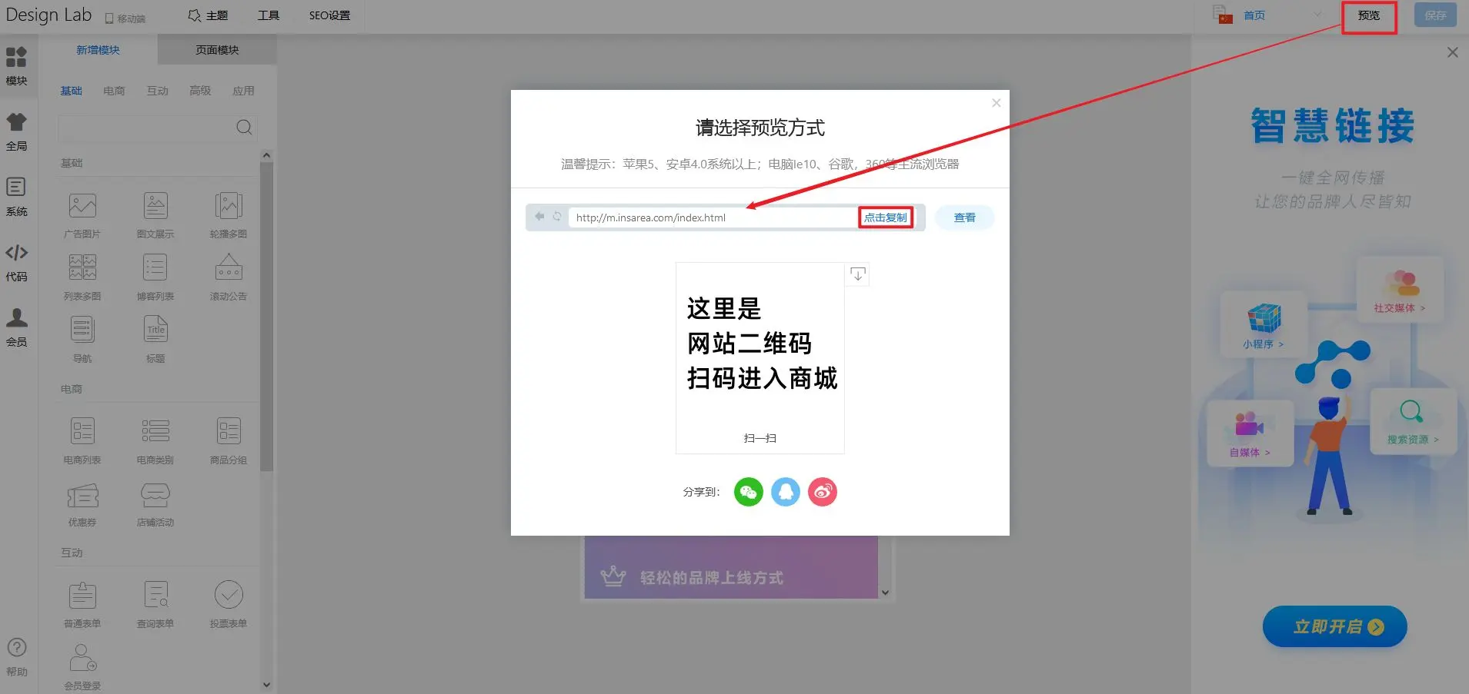Viewport: 1469px width, 694px height.
Task: Select the 电商 category tab
Action: tap(114, 91)
